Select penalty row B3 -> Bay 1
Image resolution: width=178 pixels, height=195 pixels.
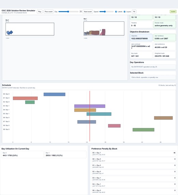point(134,179)
